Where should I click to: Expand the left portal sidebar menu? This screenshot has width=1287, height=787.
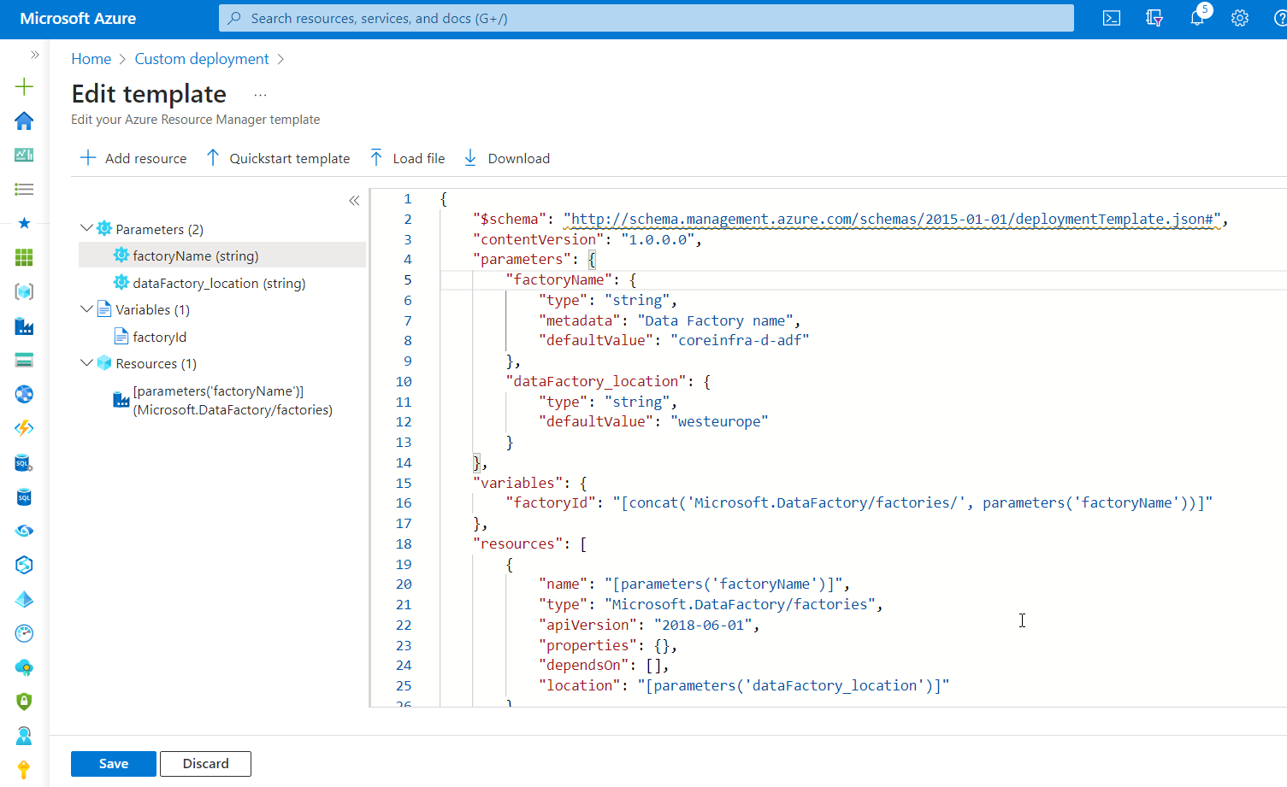click(35, 55)
